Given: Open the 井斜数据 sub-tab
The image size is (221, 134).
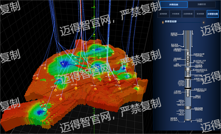Looking at the screenshot, I should pos(176,14).
